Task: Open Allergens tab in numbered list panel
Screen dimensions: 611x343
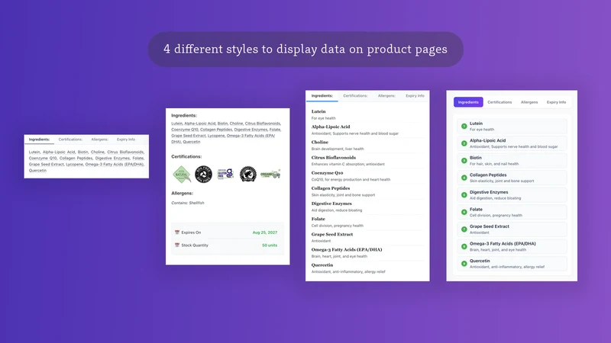Action: 529,102
